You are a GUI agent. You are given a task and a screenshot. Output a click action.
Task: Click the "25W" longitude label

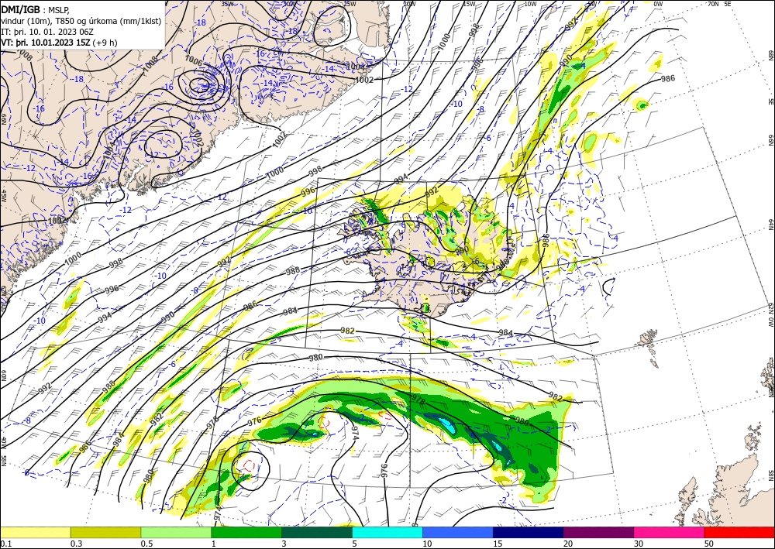coord(350,4)
